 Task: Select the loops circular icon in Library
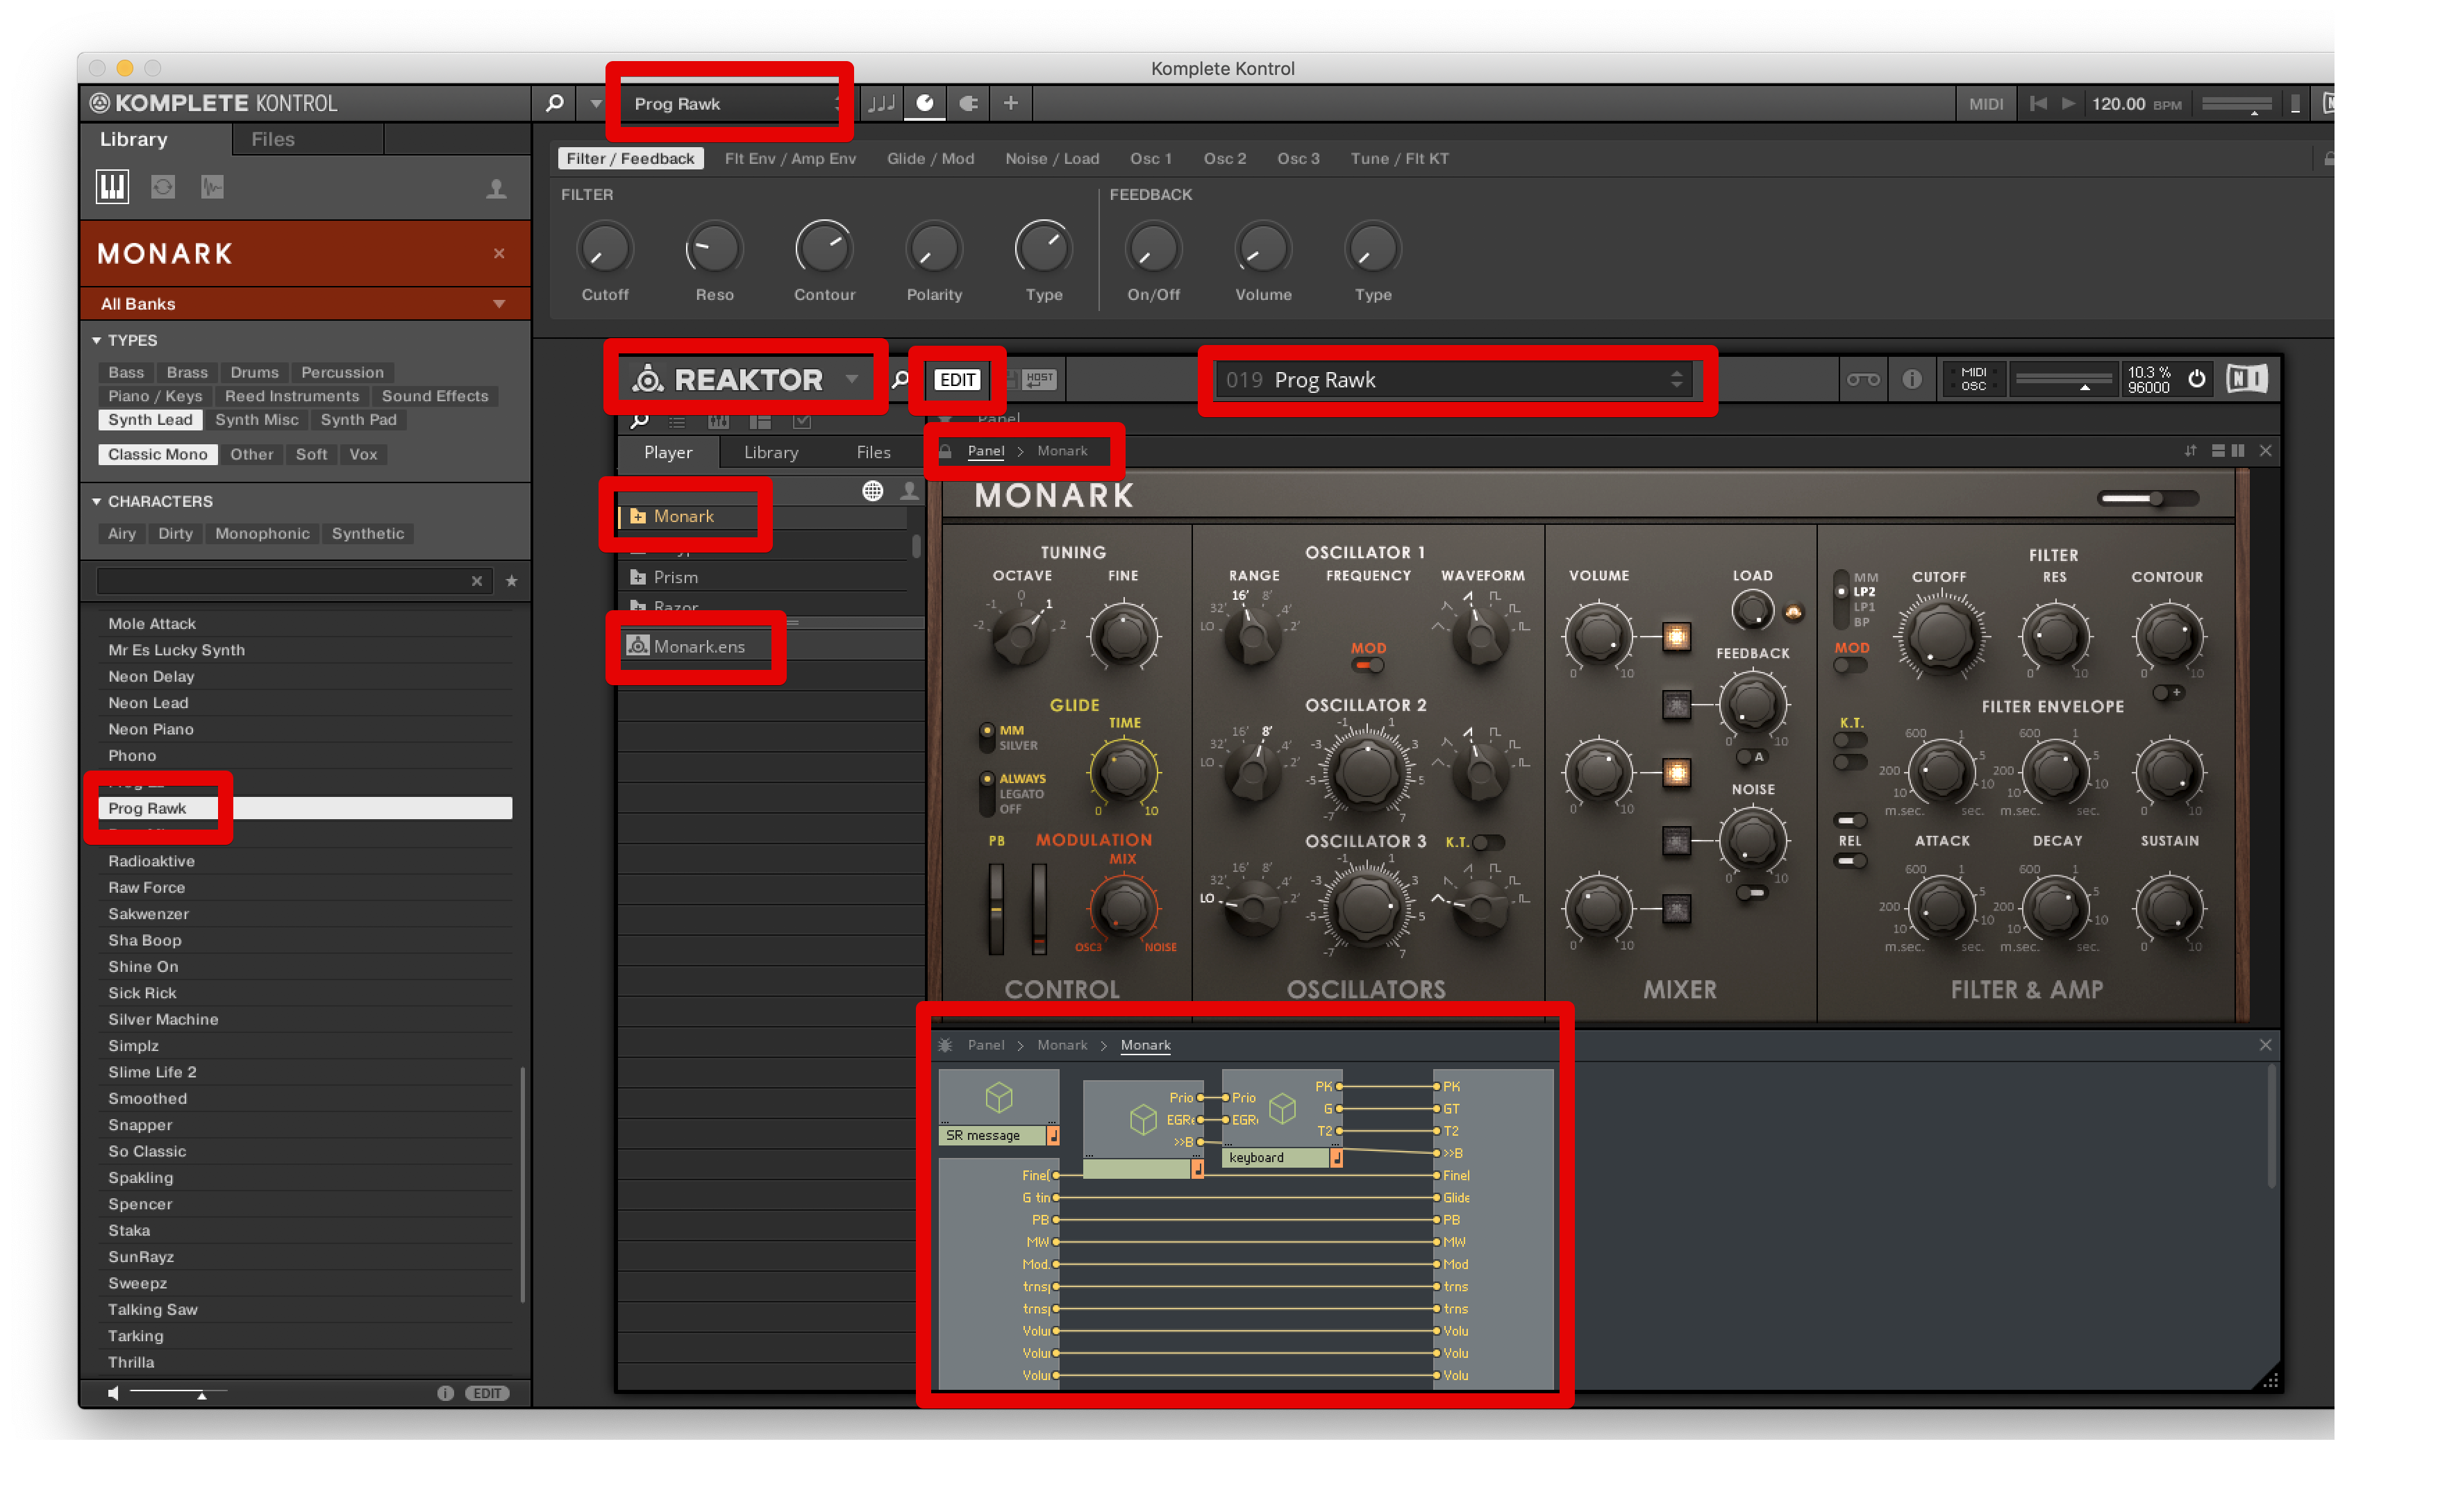163,187
